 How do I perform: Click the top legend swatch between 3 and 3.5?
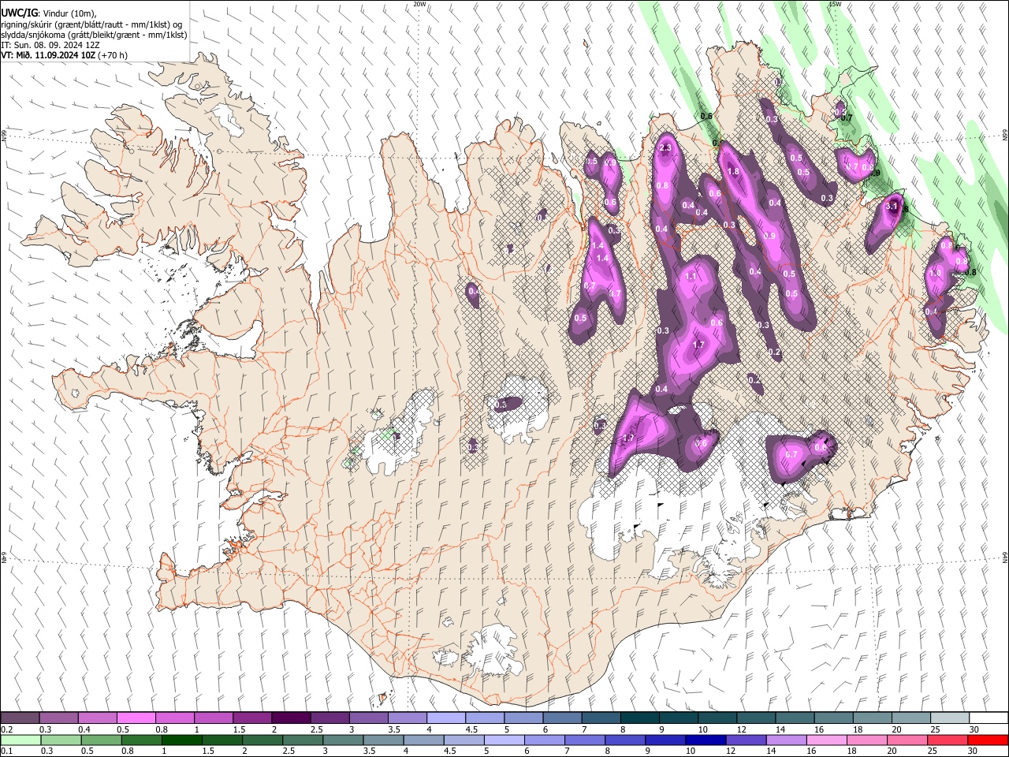pos(368,718)
